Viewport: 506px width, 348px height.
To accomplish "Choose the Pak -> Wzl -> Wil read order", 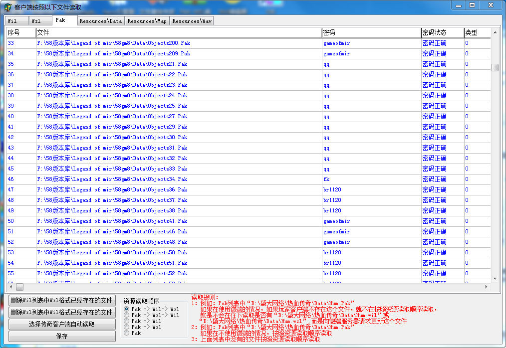I will click(127, 316).
